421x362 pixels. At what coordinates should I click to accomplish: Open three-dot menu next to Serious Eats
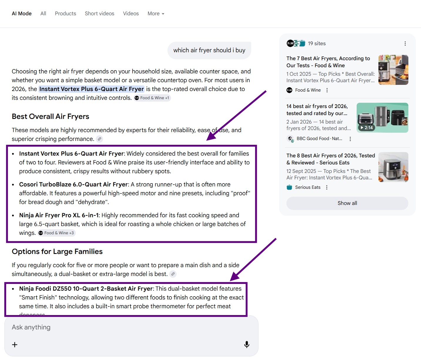(x=327, y=187)
